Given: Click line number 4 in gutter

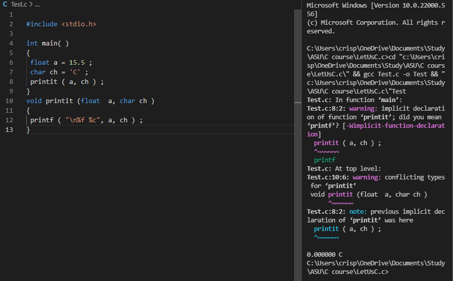Looking at the screenshot, I should [x=11, y=43].
